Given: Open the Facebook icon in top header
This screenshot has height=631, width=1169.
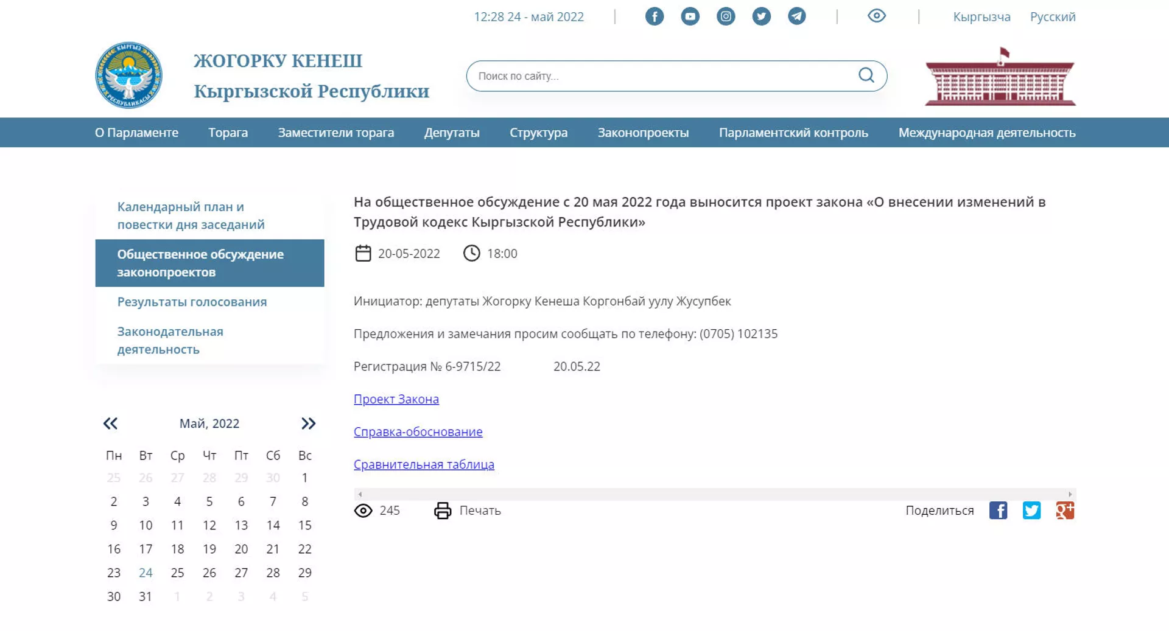Looking at the screenshot, I should click(x=654, y=16).
